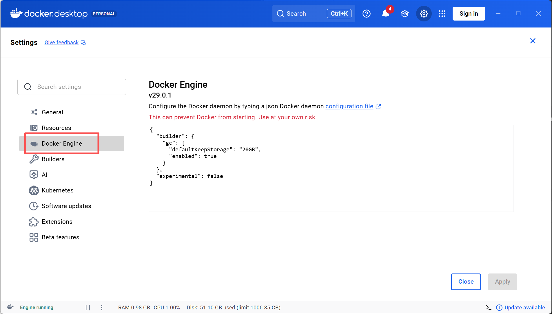
Task: Click the Software updates clock icon
Action: (34, 206)
